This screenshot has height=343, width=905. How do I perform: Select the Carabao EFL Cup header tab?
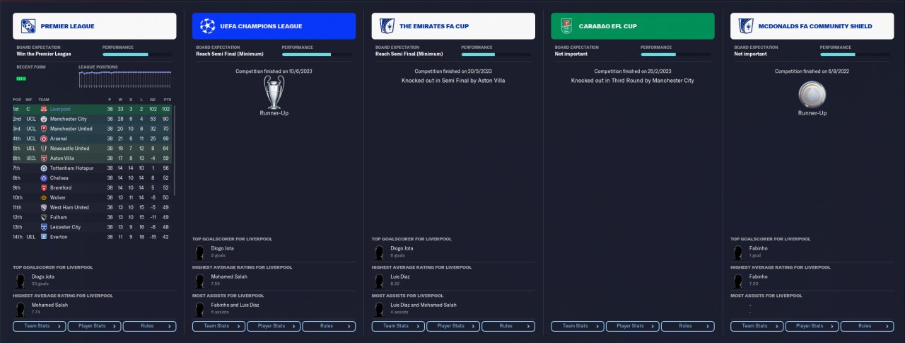(633, 26)
